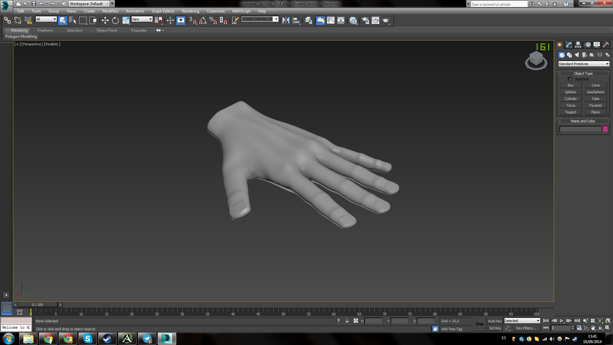Click the time slider 0 / 100
Screen dimensions: 613x345
[37, 305]
